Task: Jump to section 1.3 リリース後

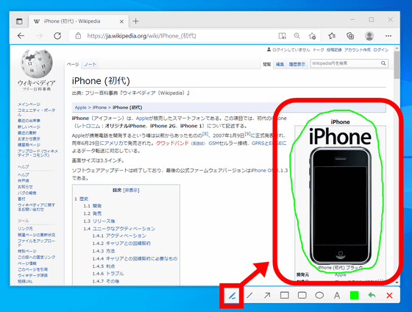Action: click(99, 221)
